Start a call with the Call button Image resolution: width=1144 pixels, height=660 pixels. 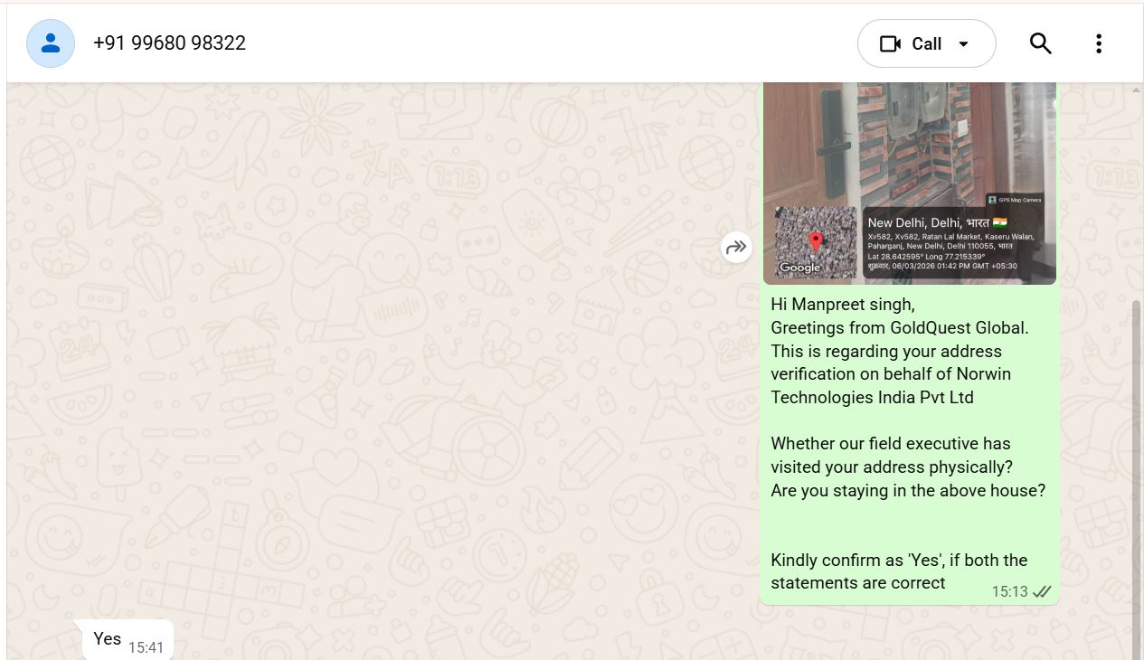[926, 43]
